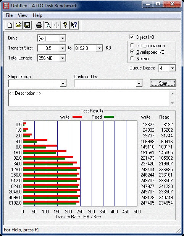Open the Controlled by dropdown
This screenshot has width=184, height=236.
coord(139,83)
